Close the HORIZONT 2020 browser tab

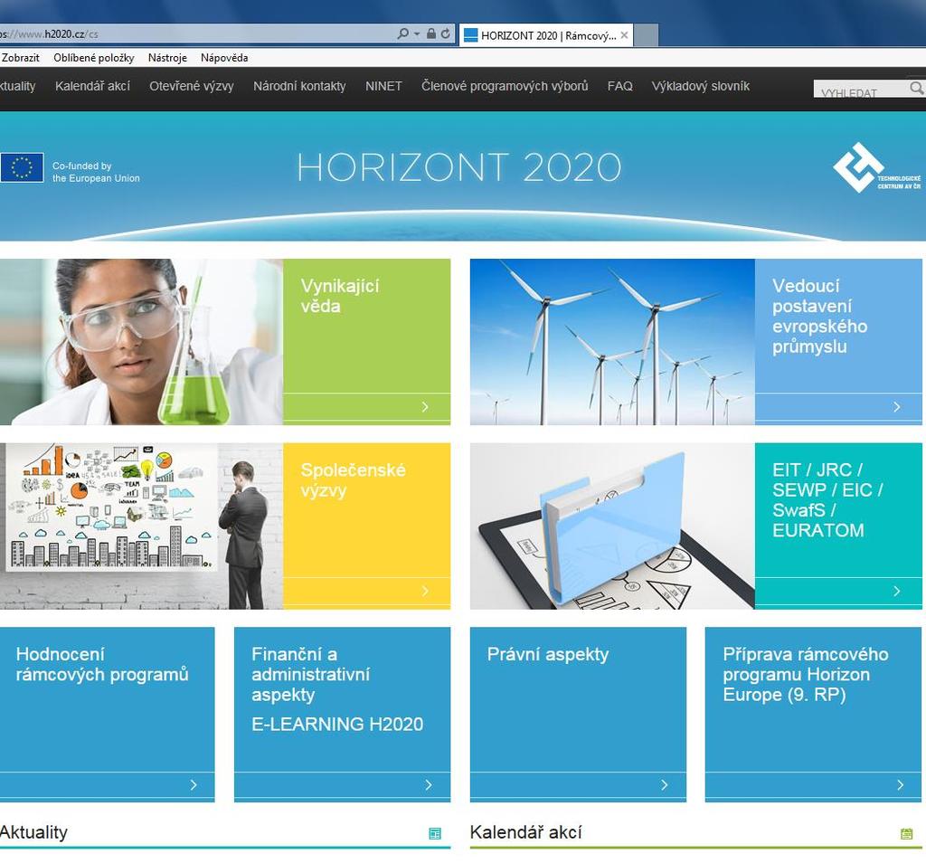coord(624,35)
